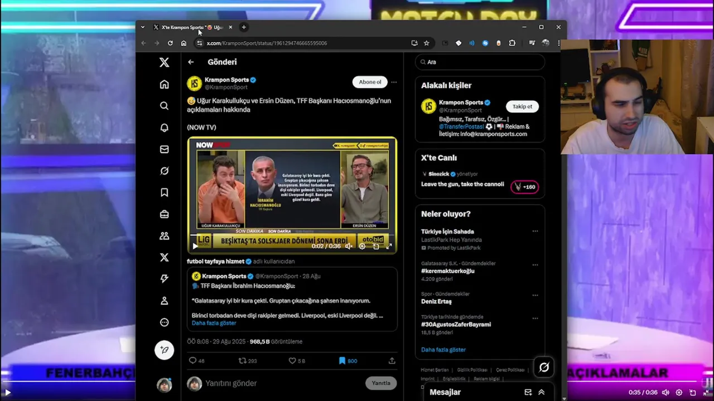Compose new message icon in Mesajlar

tap(528, 392)
